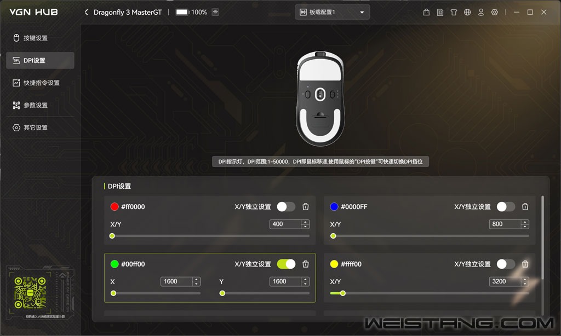Decrease the 800 DPI value stepper
Viewport: 561px width, 336px height.
click(525, 226)
